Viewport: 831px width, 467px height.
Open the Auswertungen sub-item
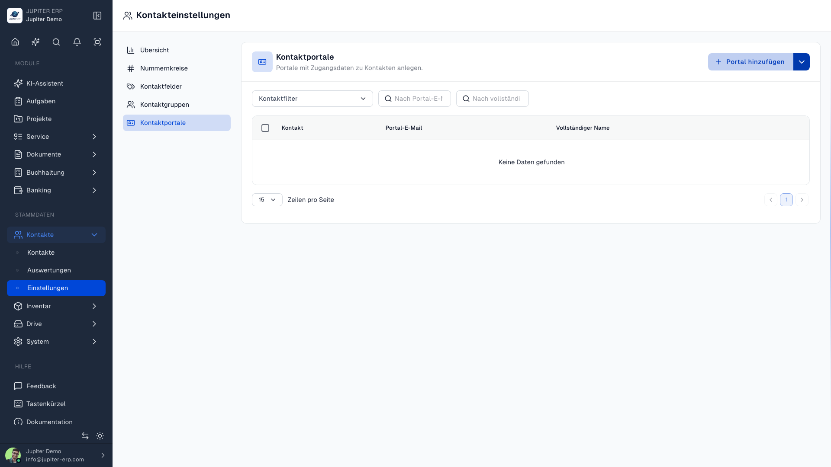(x=56, y=270)
